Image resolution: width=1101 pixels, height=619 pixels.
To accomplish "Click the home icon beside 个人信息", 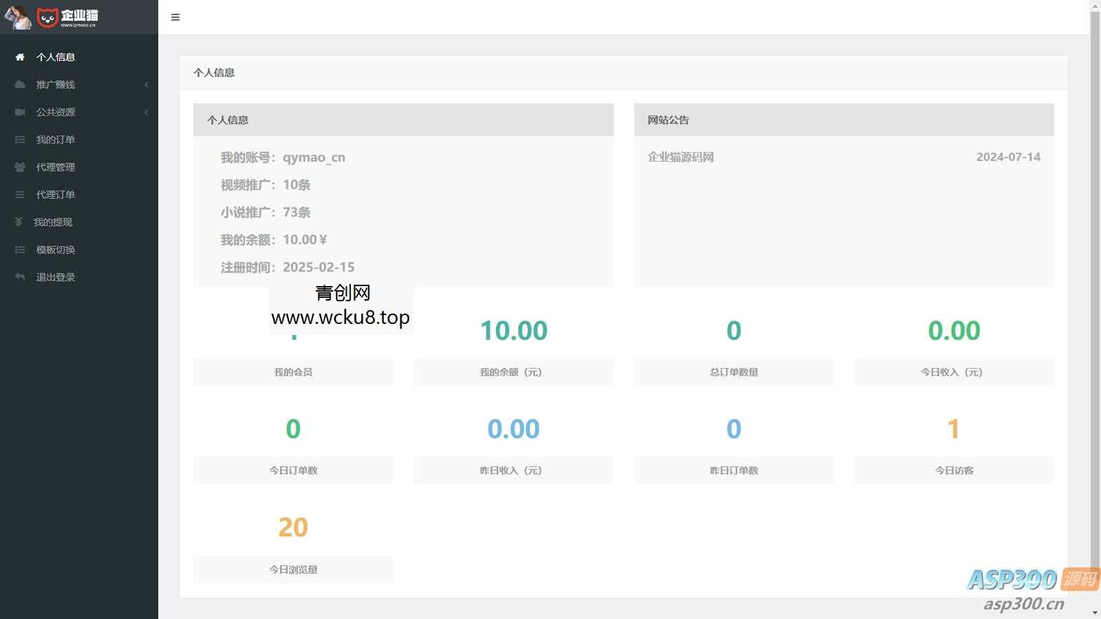I will coord(20,57).
